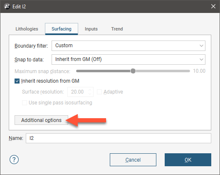This screenshot has height=175, width=220.
Task: Toggle the Adaptive checkbox
Action: (99, 92)
